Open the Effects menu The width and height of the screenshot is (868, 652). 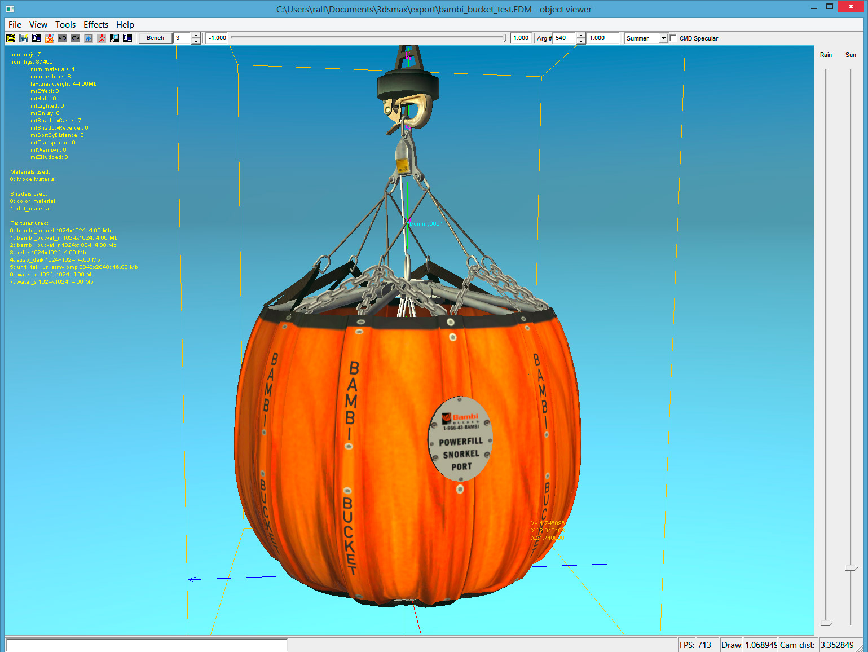(96, 25)
